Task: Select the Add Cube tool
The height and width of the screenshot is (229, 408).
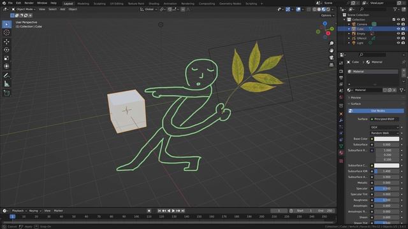Action: tap(6, 93)
